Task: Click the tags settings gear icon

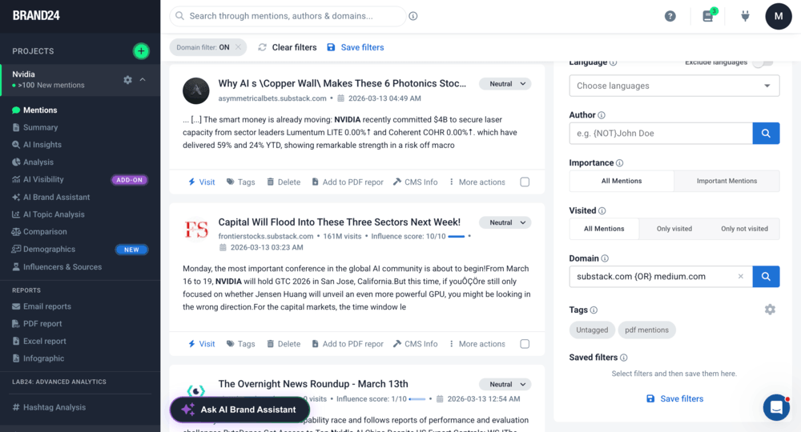Action: pyautogui.click(x=770, y=310)
